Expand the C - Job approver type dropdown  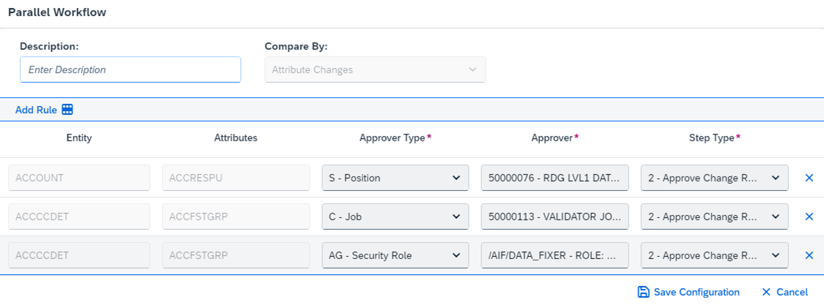tap(396, 216)
